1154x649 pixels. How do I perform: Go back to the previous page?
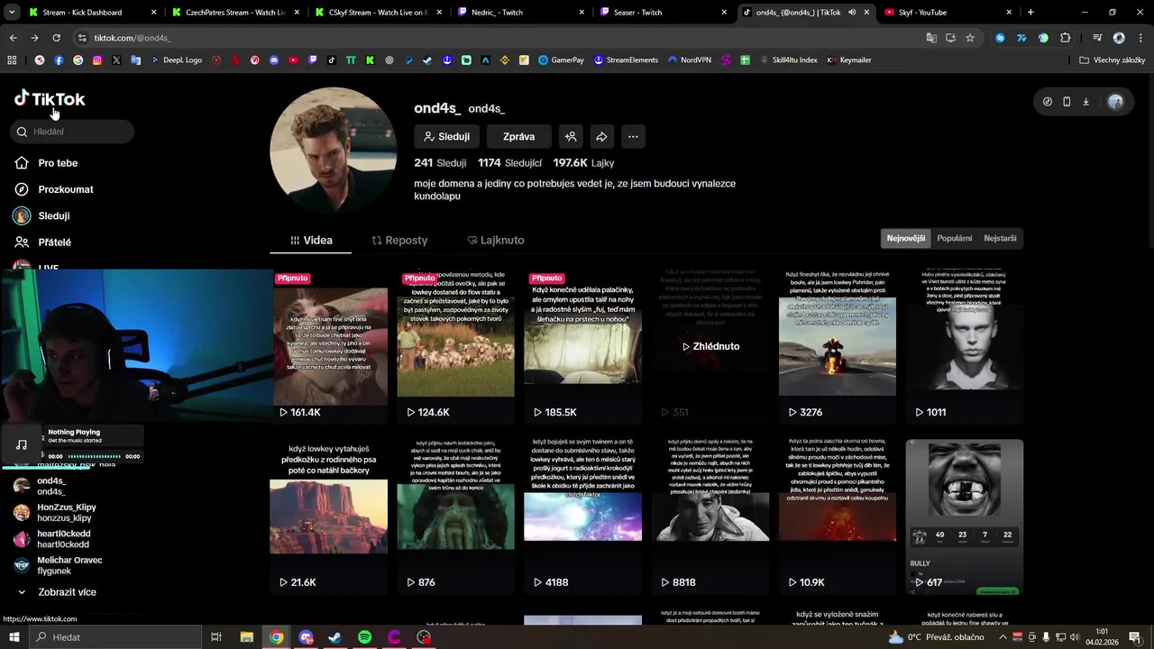13,38
